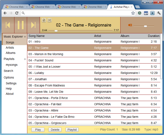164x135 pixels.
Task: Open Help in the sidebar
Action: point(9,88)
